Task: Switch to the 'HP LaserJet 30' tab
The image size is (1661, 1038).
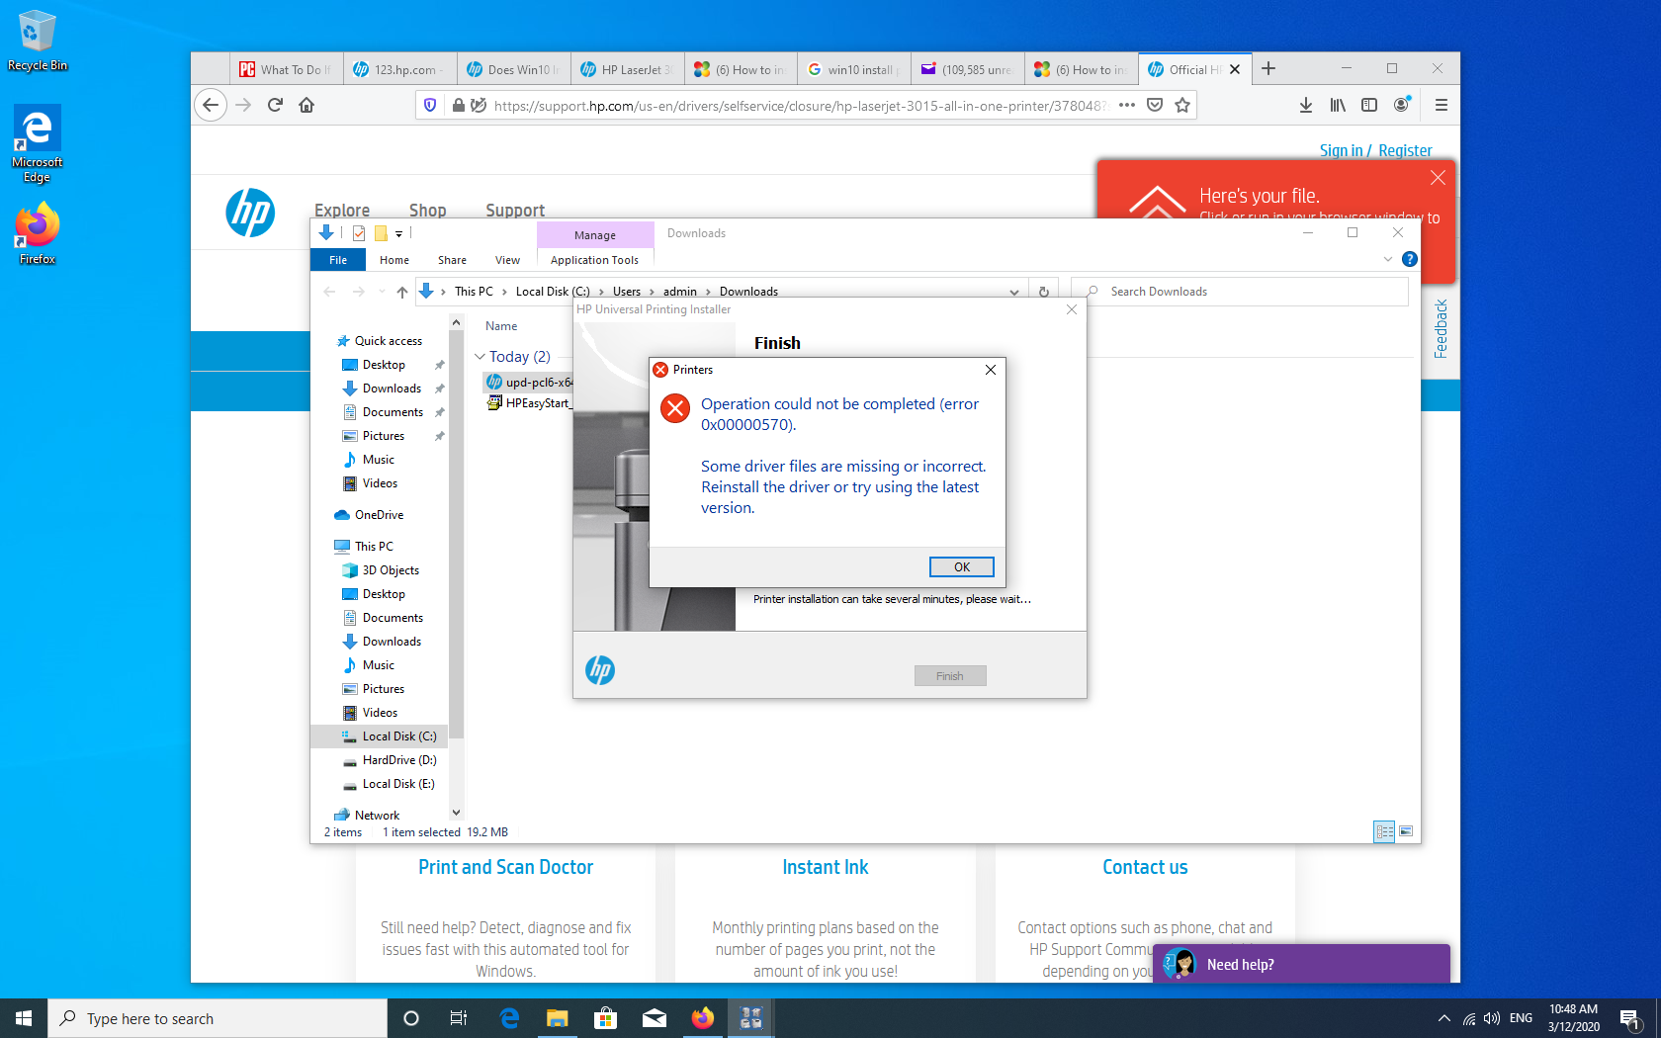Action: (x=628, y=69)
